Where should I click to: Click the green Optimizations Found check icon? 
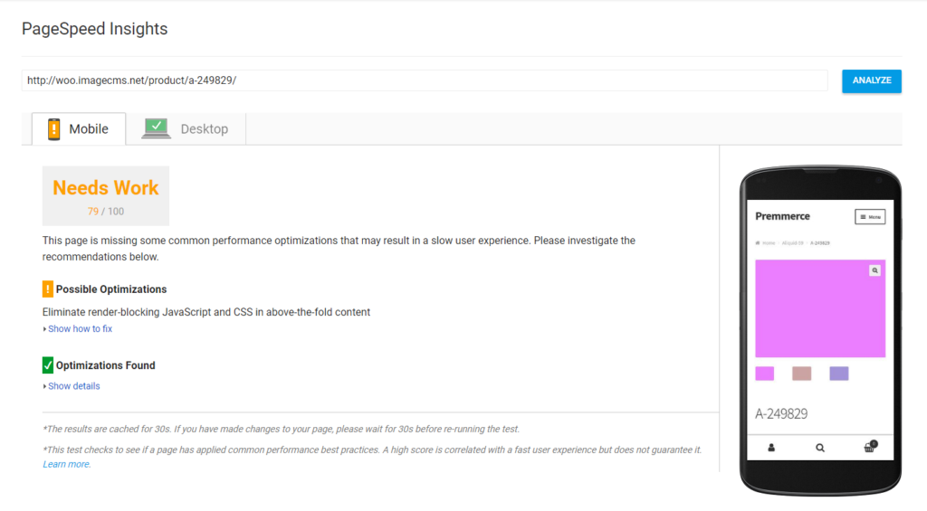click(x=48, y=365)
